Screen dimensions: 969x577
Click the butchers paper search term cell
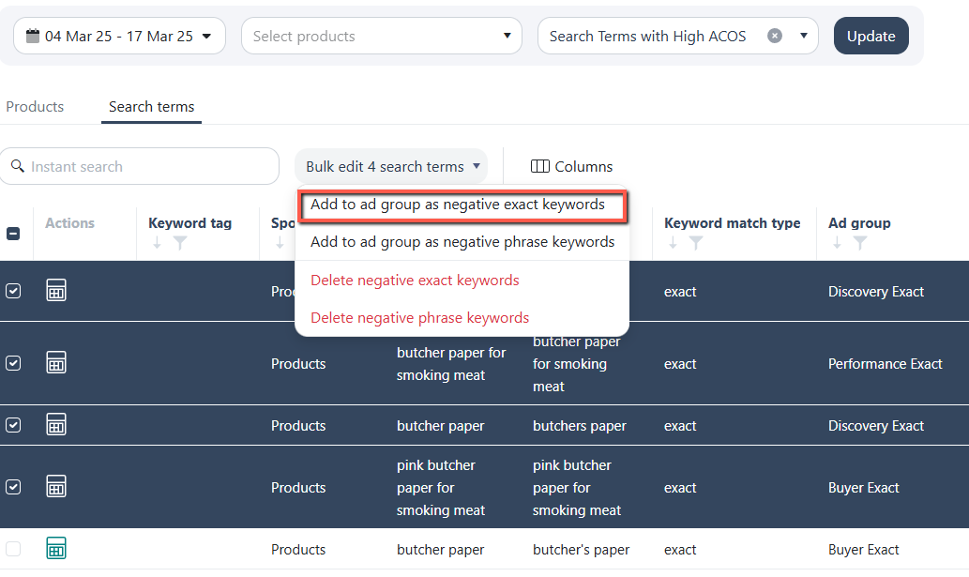click(579, 426)
